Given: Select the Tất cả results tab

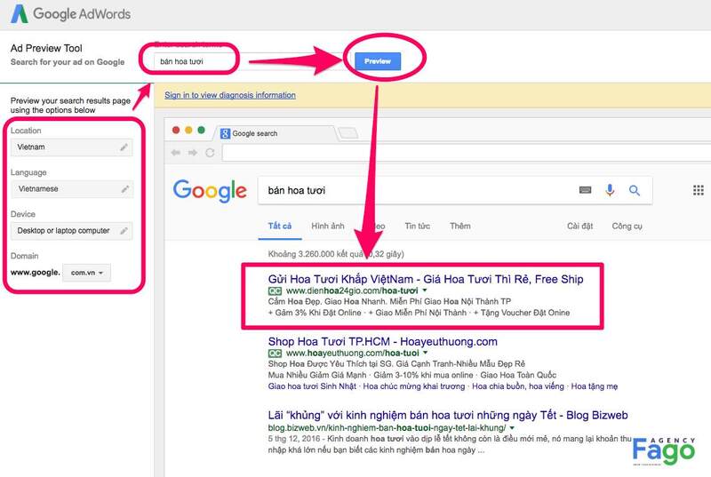Looking at the screenshot, I should coord(280,226).
